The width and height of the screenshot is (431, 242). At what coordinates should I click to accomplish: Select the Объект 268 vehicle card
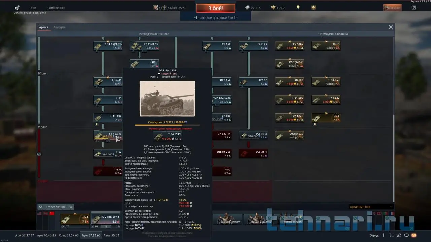pyautogui.click(x=222, y=154)
